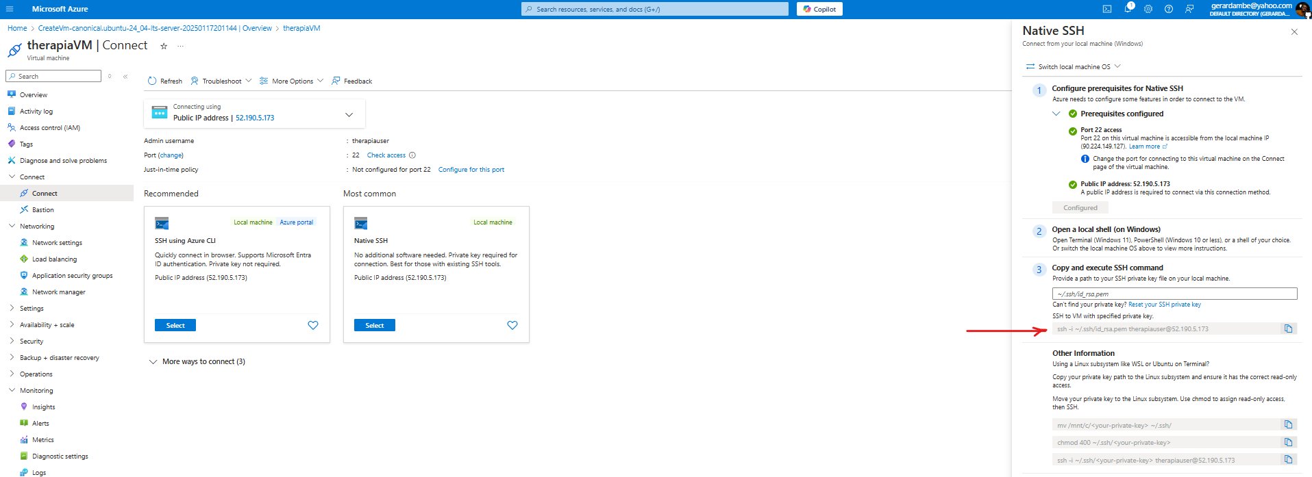Collapse the Monitoring group in sidebar

pyautogui.click(x=12, y=390)
